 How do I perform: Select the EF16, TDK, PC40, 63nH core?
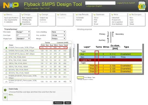click(x=6, y=57)
